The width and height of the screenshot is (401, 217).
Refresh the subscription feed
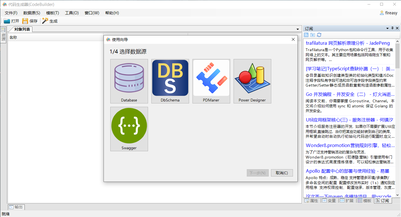tap(319, 35)
